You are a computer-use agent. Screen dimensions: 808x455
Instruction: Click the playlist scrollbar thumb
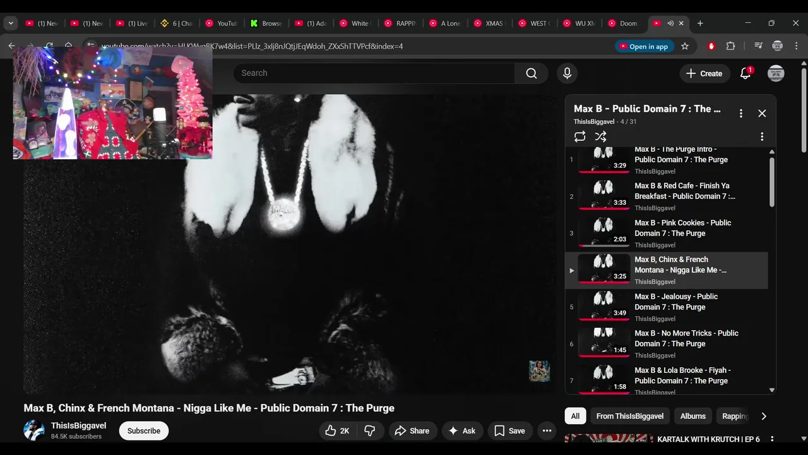pos(771,181)
